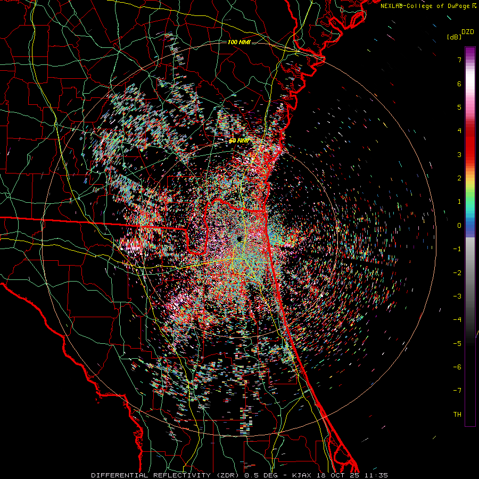Click the -3 value on the scale
The height and width of the screenshot is (479, 479).
point(457,296)
